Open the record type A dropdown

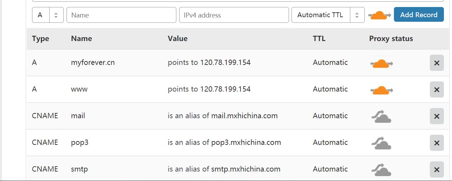(x=48, y=15)
